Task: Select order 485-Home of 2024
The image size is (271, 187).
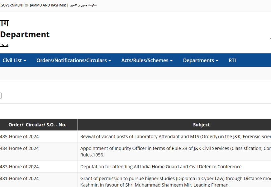Action: 19,137
